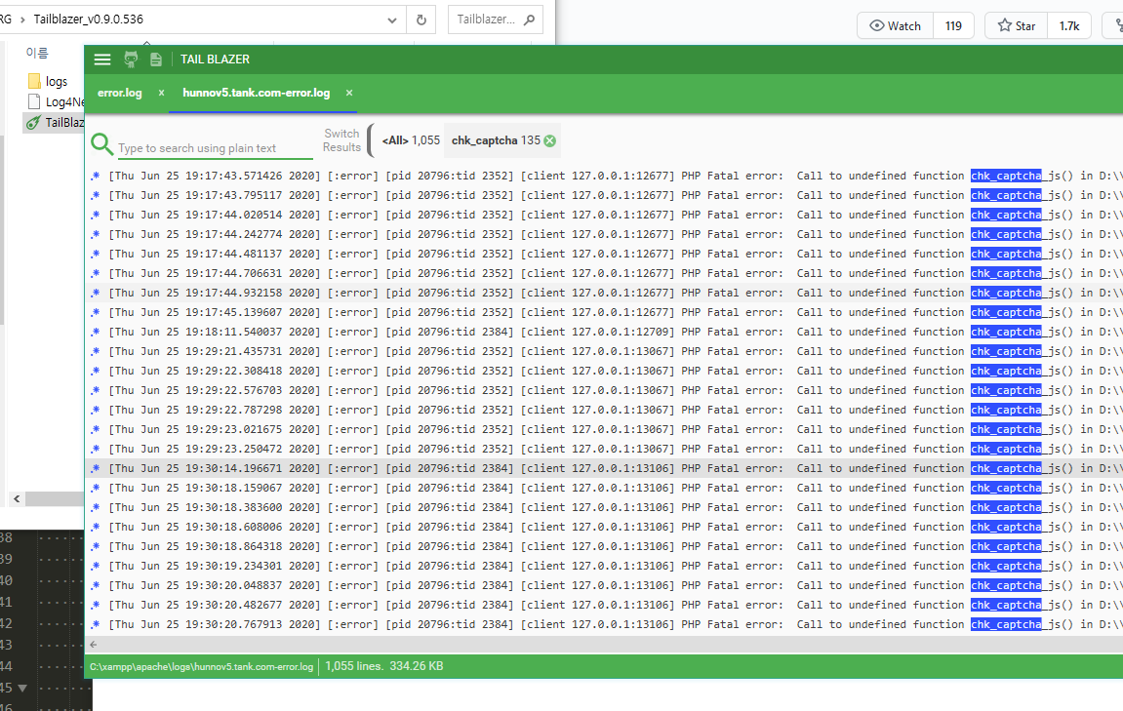1123x711 pixels.
Task: Close the hunnov5.tank.com-error.log tab
Action: [349, 93]
